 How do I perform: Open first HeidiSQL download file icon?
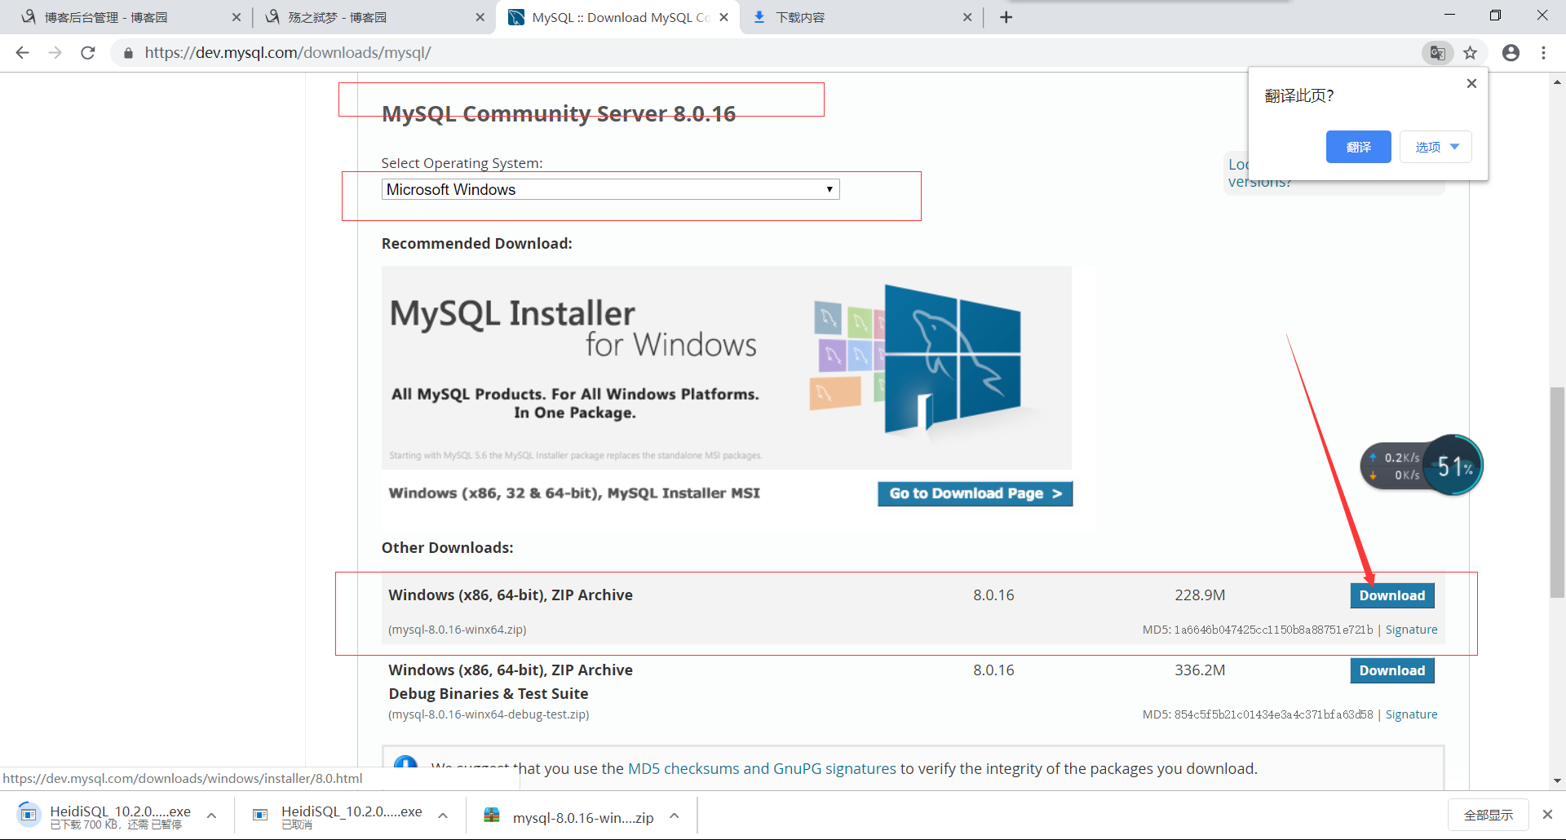(x=29, y=815)
